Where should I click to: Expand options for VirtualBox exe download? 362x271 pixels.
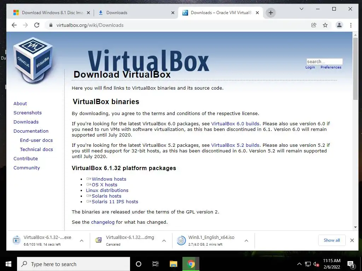(x=82, y=241)
